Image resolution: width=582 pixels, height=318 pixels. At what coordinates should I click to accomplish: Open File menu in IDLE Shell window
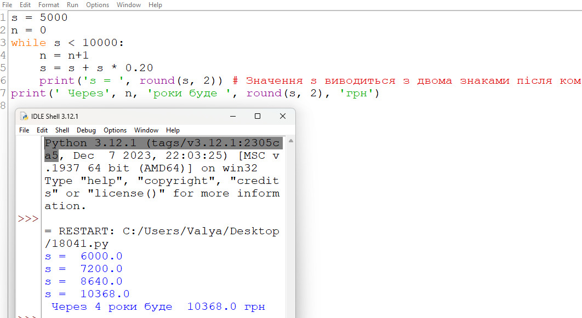point(24,130)
